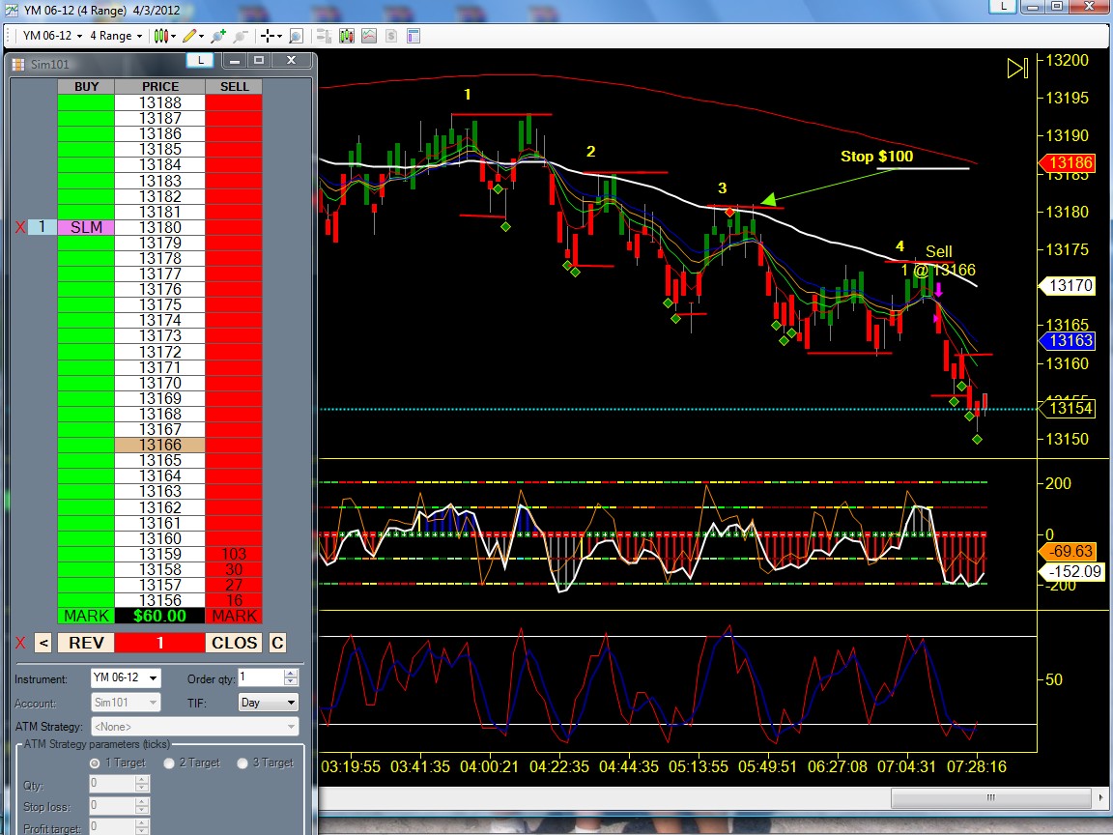
Task: Expand the chart style dropdown arrow
Action: tap(173, 36)
